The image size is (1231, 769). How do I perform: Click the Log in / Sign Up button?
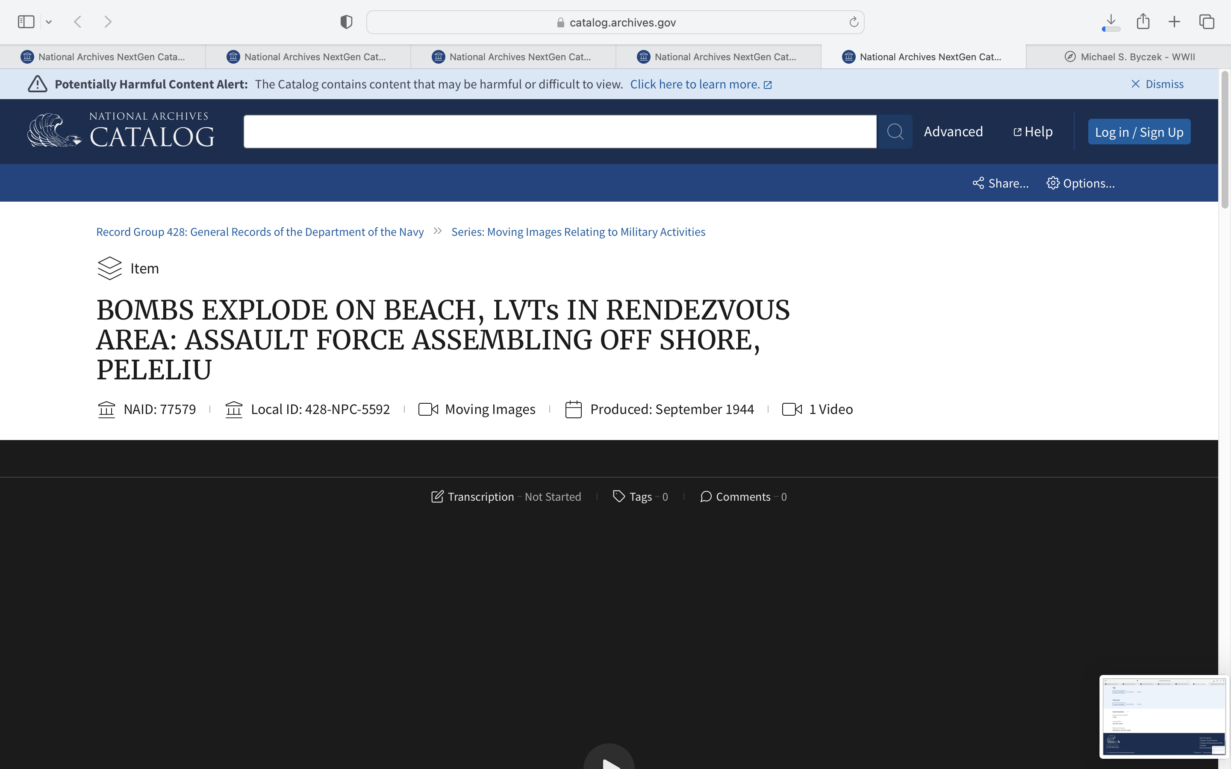click(x=1138, y=132)
